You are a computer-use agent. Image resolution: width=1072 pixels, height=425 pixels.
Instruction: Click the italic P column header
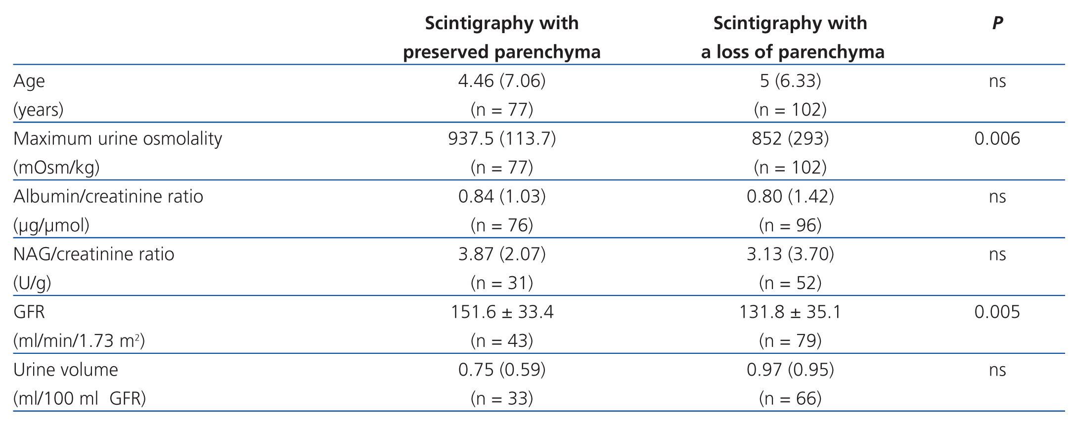(x=997, y=23)
